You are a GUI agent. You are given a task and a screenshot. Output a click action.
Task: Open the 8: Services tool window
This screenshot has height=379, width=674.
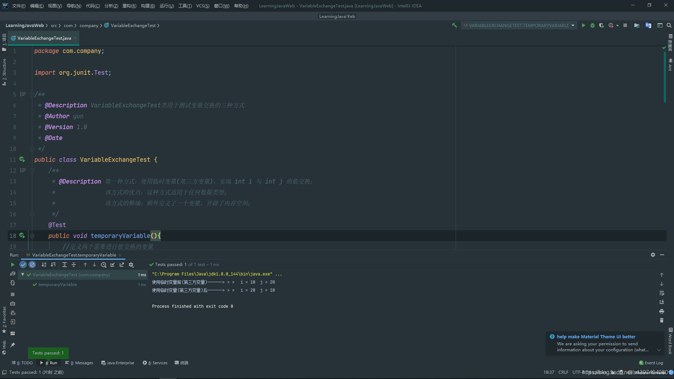point(155,363)
